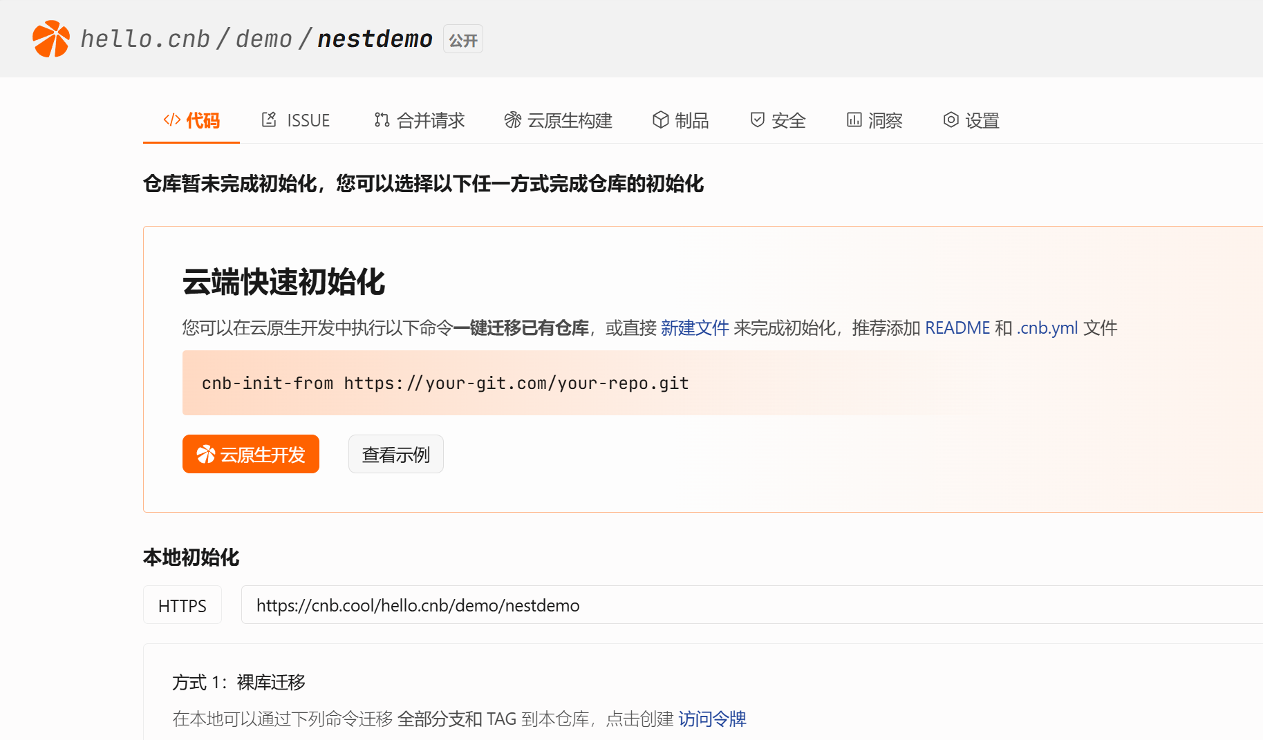The height and width of the screenshot is (740, 1263).
Task: Open the 新建文件 link
Action: [694, 328]
